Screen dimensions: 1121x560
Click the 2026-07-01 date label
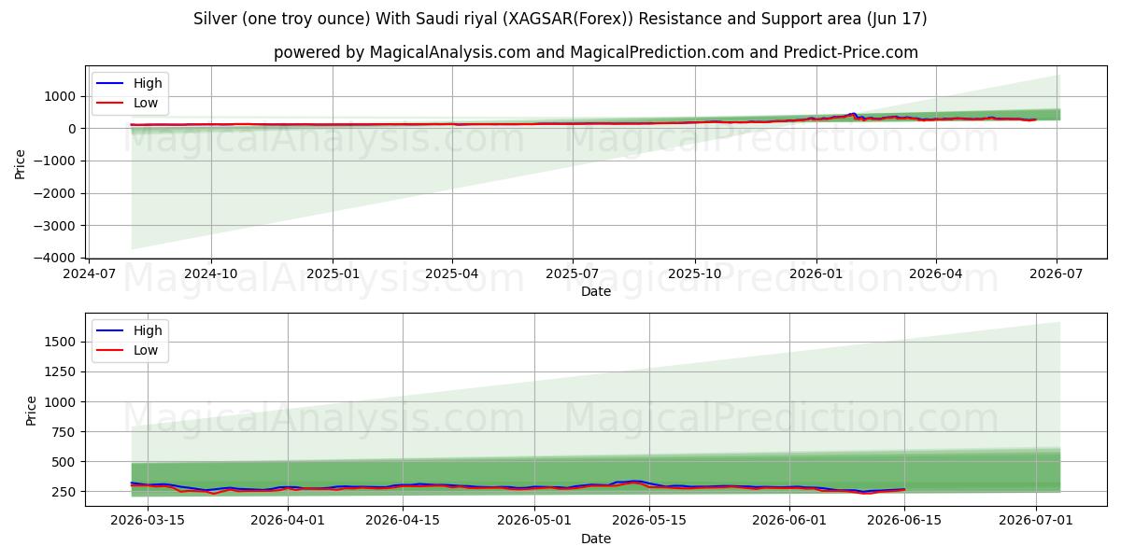pos(1037,522)
